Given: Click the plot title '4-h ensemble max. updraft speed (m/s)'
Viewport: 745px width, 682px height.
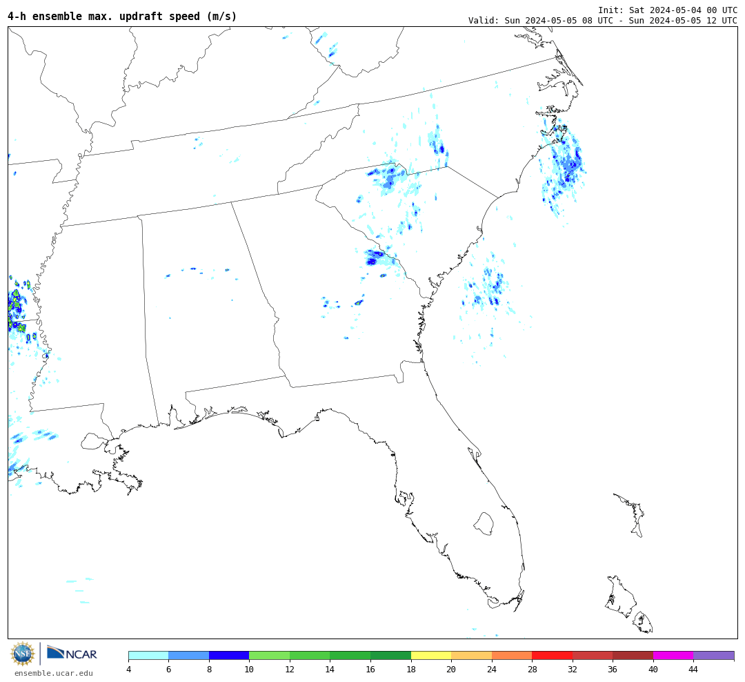Looking at the screenshot, I should 122,16.
